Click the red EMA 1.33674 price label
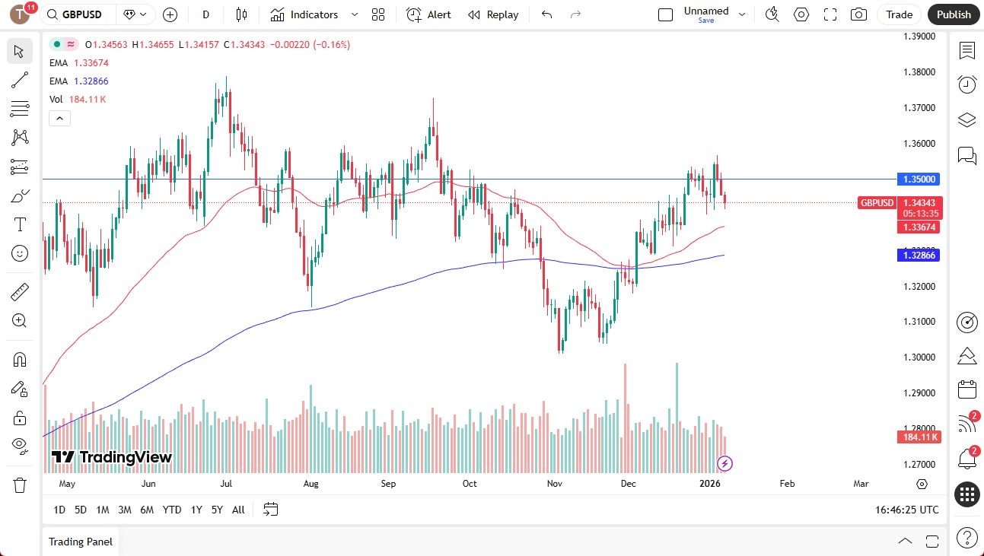The image size is (984, 556). 919,227
